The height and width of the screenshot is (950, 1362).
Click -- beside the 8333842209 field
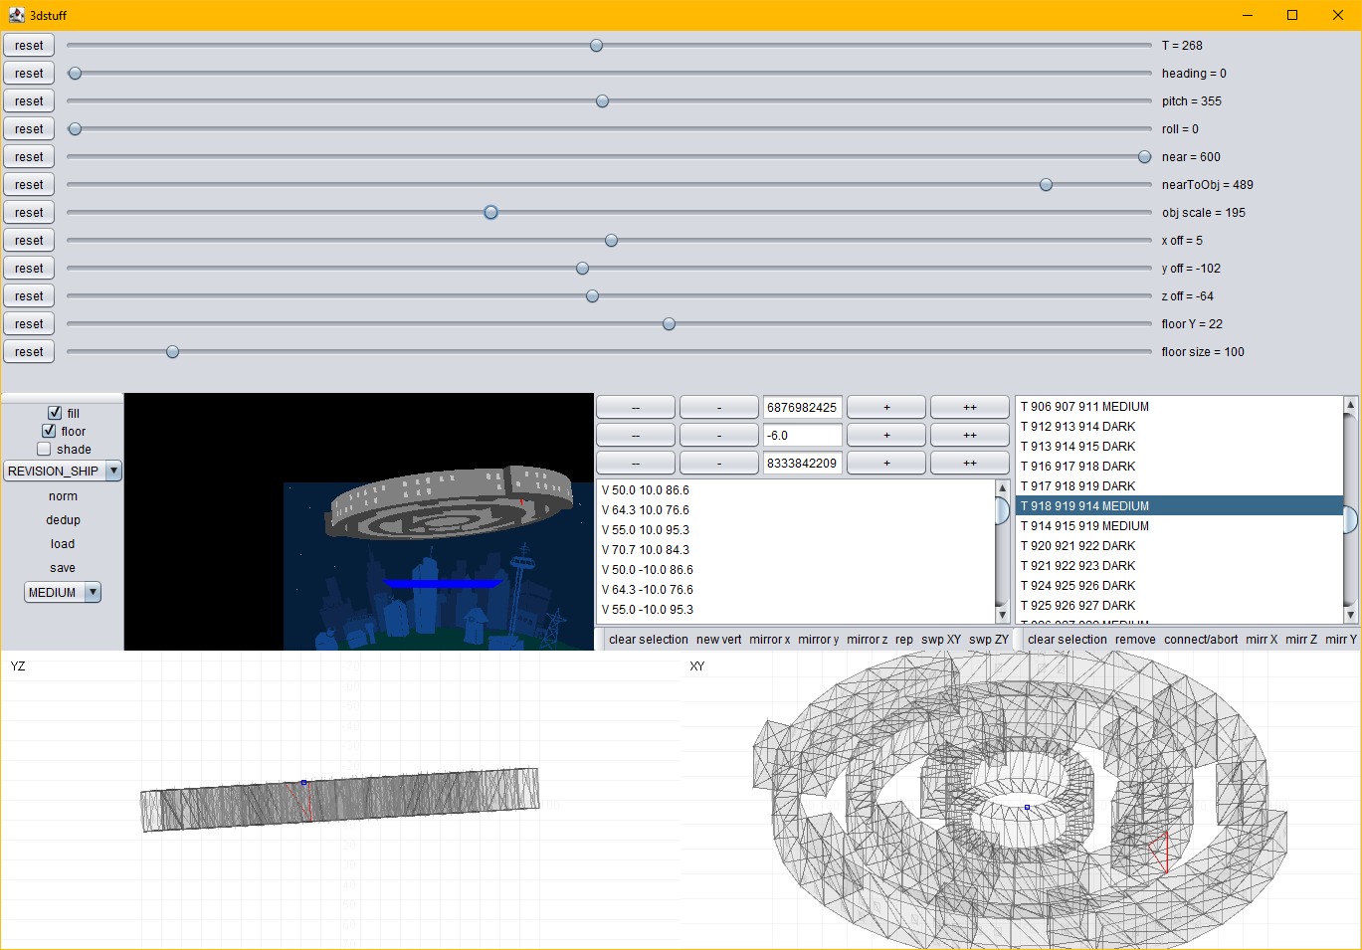(636, 464)
